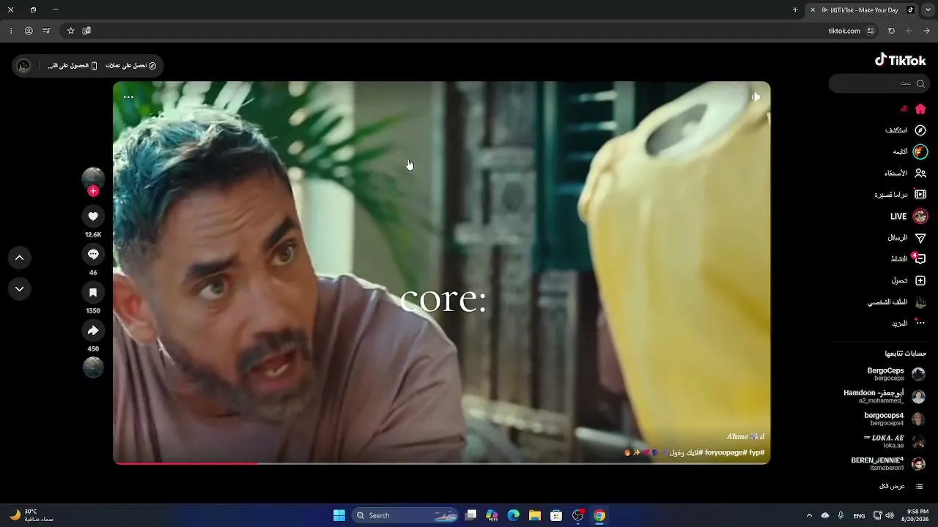Bookmark this page with the star icon
Screen dimensions: 938x527
[71, 31]
